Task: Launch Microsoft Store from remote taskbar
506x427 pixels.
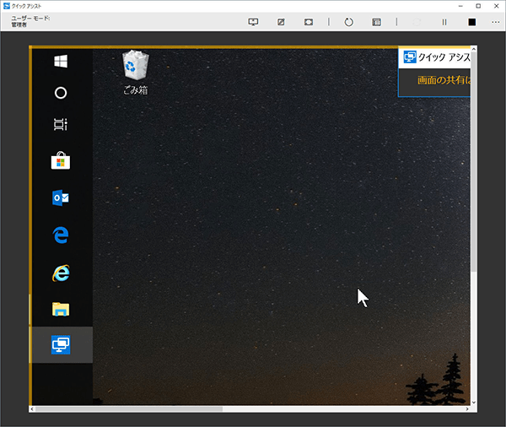Action: (x=61, y=160)
